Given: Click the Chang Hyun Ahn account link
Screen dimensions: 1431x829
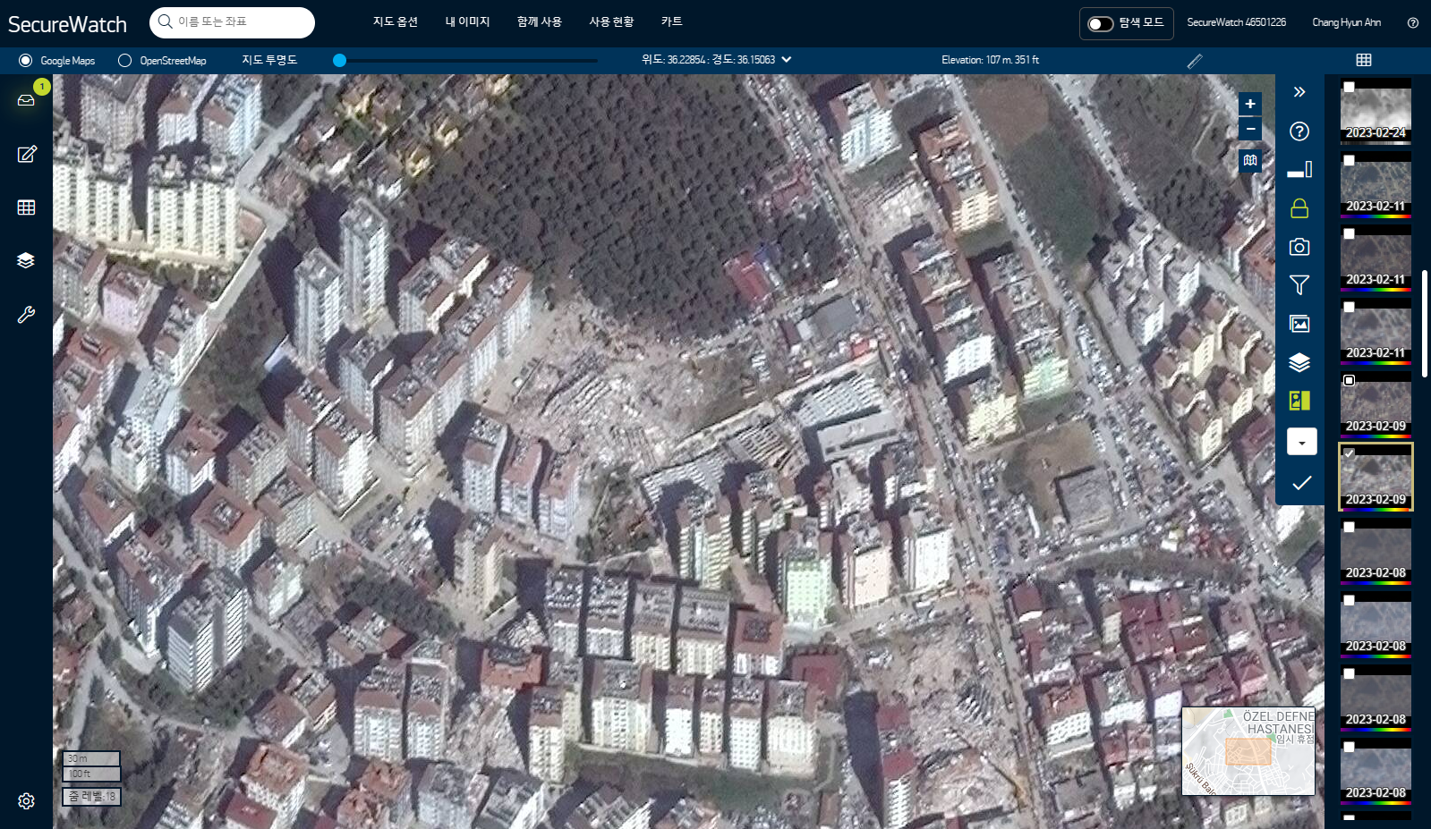Looking at the screenshot, I should 1346,22.
